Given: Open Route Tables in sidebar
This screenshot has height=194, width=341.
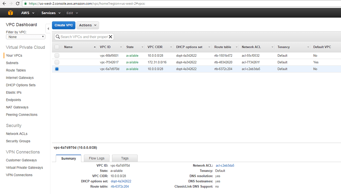Looking at the screenshot, I should coord(16,70).
